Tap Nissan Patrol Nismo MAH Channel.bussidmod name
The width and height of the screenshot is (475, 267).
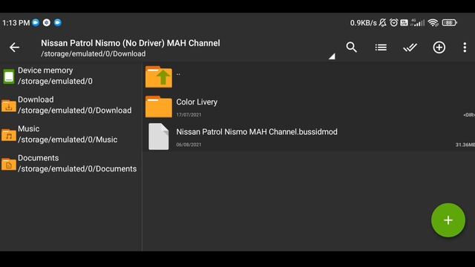pyautogui.click(x=257, y=132)
